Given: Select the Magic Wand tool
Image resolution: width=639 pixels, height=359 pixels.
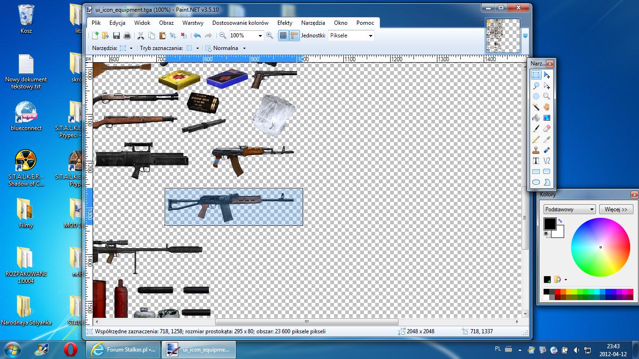Looking at the screenshot, I should pyautogui.click(x=536, y=108).
